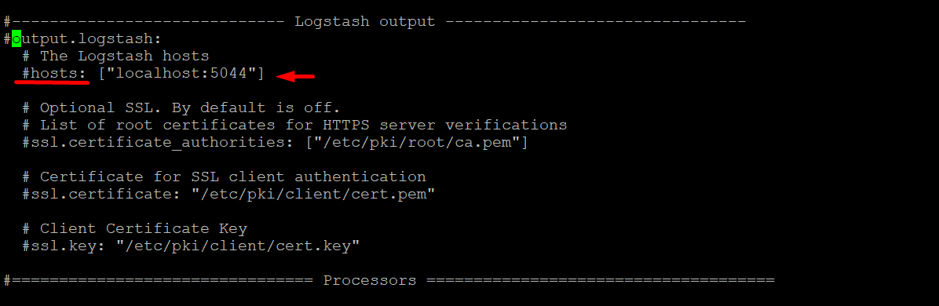The width and height of the screenshot is (939, 306).
Task: Click the "# Client Certificate Key" comment
Action: [x=134, y=229]
